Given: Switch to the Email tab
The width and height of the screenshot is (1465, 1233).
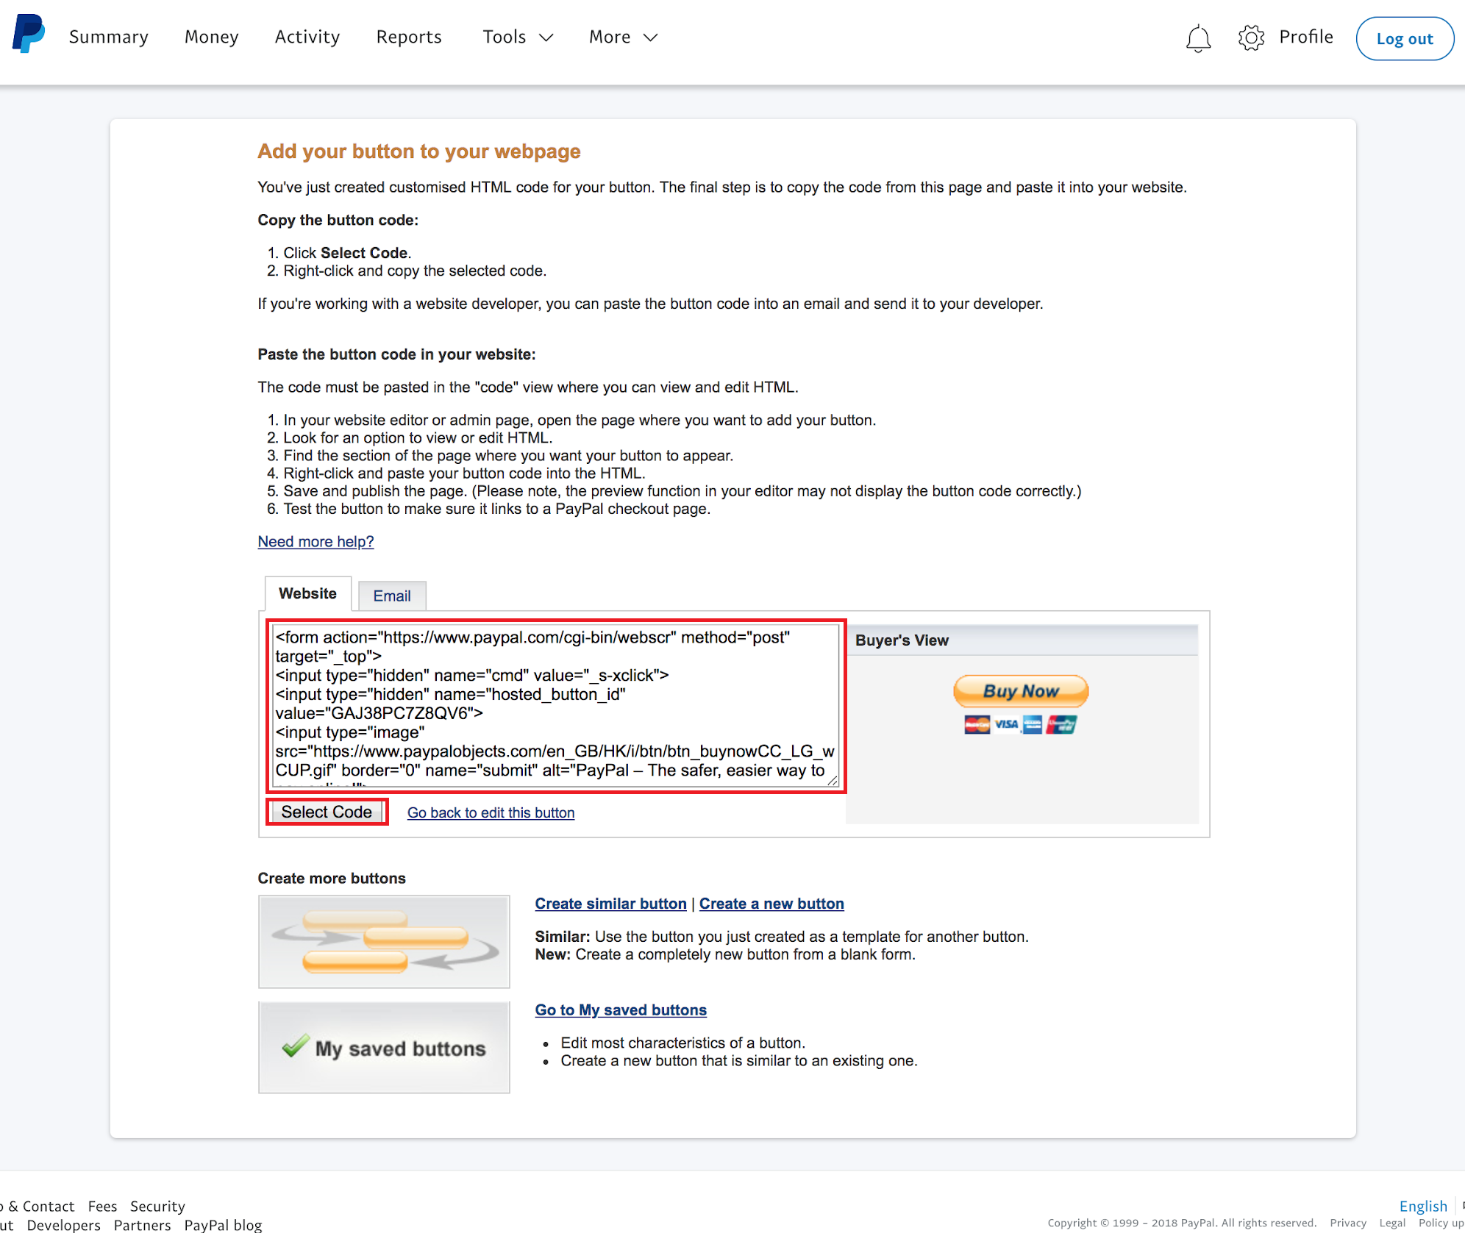Looking at the screenshot, I should point(392,596).
